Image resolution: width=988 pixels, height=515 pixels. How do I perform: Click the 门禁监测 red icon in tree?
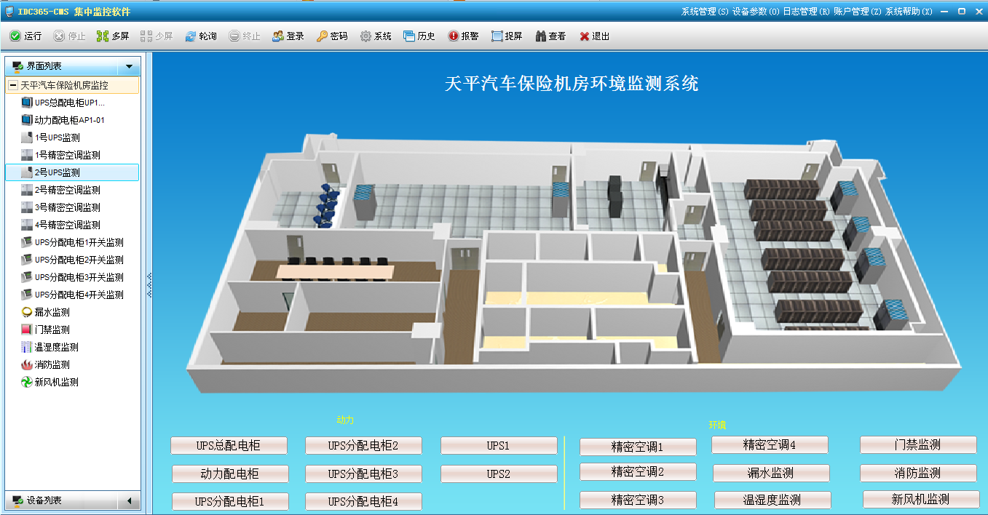(x=28, y=330)
